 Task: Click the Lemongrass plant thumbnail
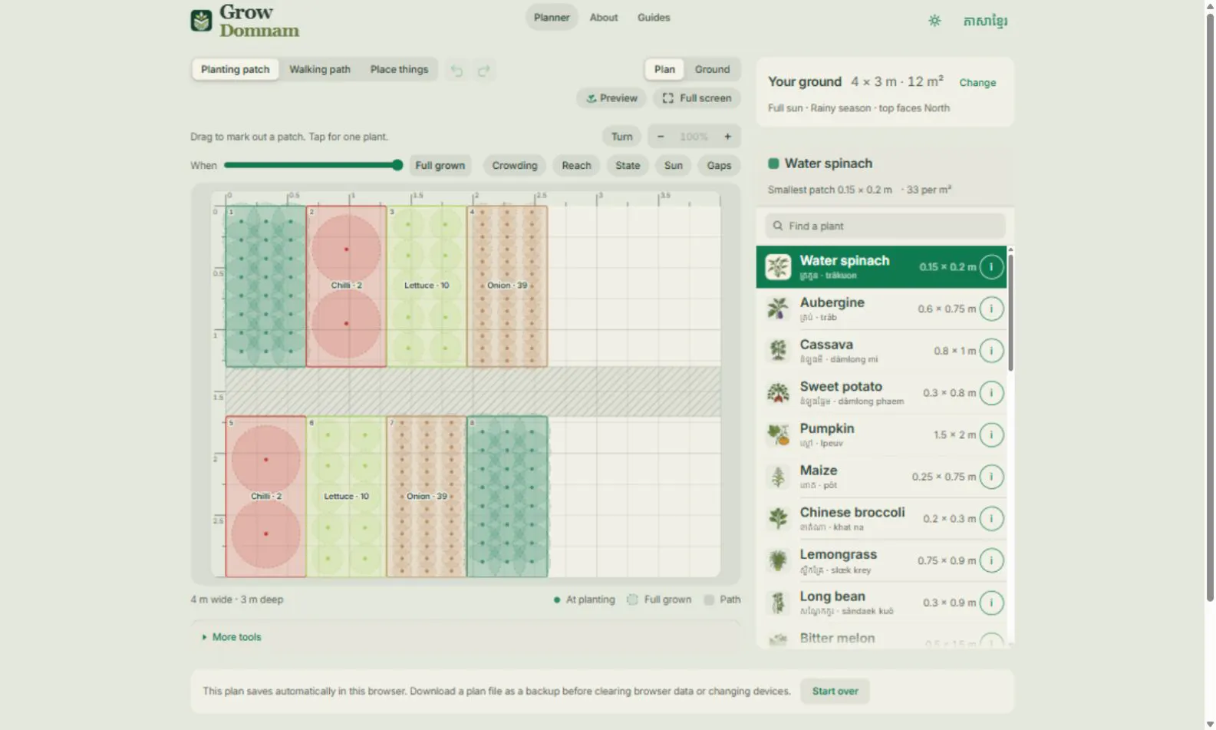(x=778, y=560)
